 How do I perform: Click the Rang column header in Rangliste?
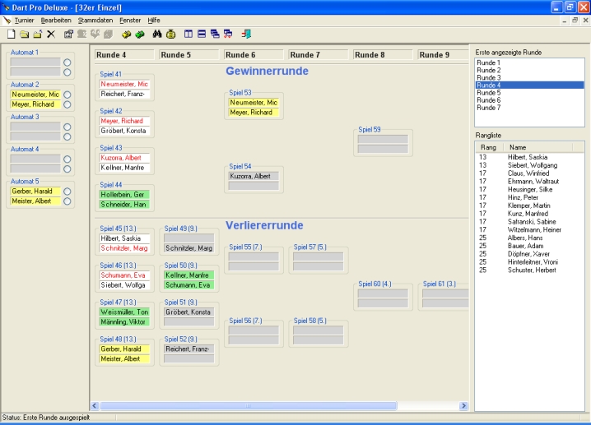487,147
